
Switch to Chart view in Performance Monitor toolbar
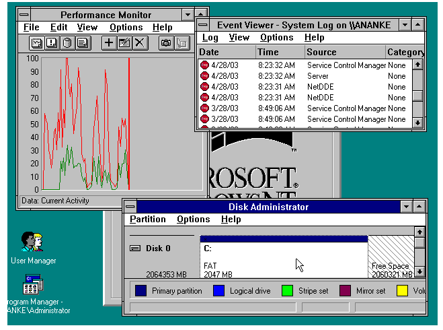click(37, 43)
